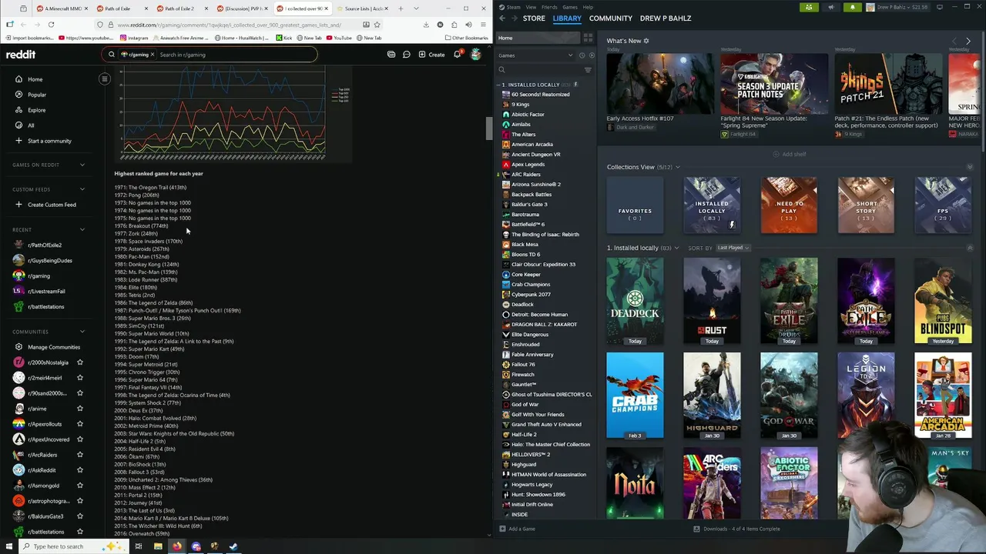Screen dimensions: 986x554
Task: Collapse Reddit sidebar with hamburger button
Action: point(105,78)
